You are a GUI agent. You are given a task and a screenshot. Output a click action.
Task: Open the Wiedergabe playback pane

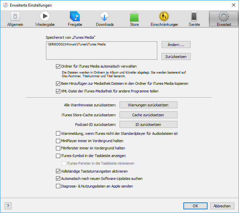[45, 19]
